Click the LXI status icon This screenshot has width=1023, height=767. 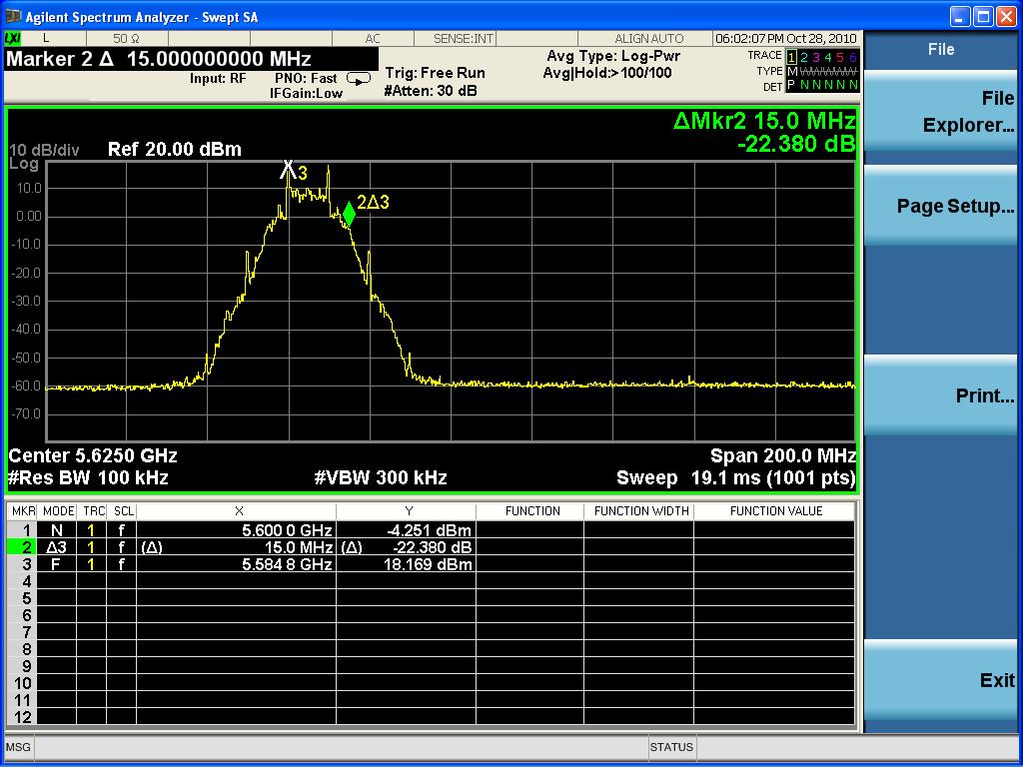pyautogui.click(x=13, y=38)
